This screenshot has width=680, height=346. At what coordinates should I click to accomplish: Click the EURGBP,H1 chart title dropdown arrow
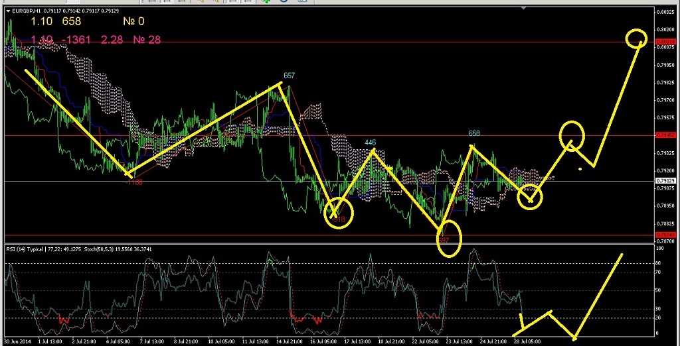[8, 11]
